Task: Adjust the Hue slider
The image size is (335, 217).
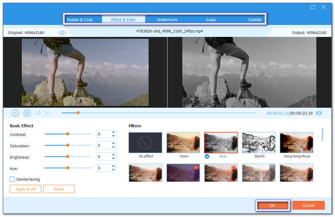Action: [68, 168]
